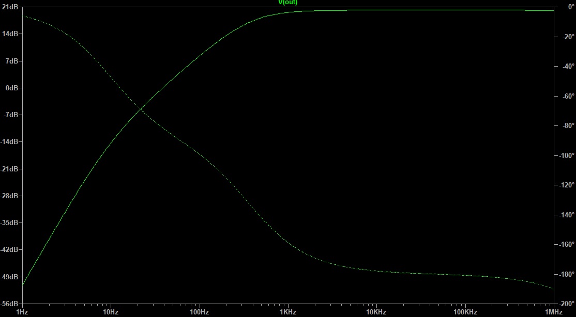This screenshot has height=317, width=576.
Task: Select the -56dB label on left axis
Action: (x=11, y=304)
